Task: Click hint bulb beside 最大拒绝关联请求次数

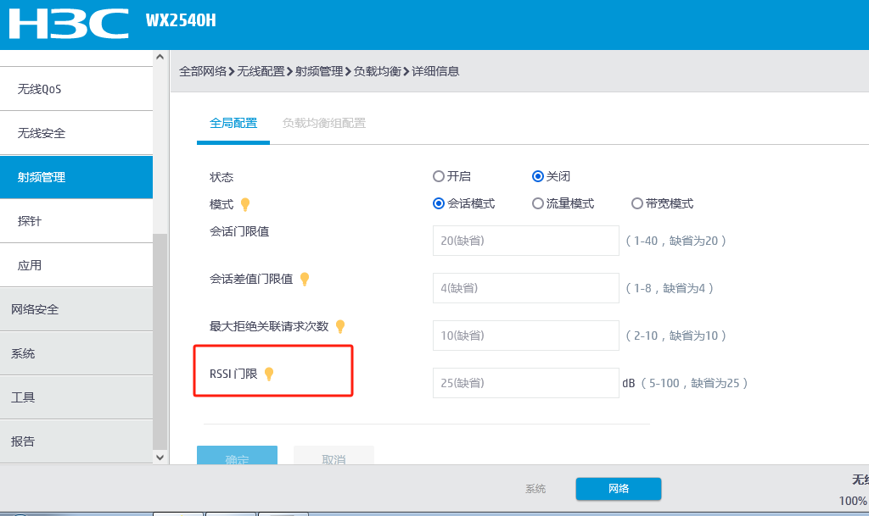Action: coord(340,326)
